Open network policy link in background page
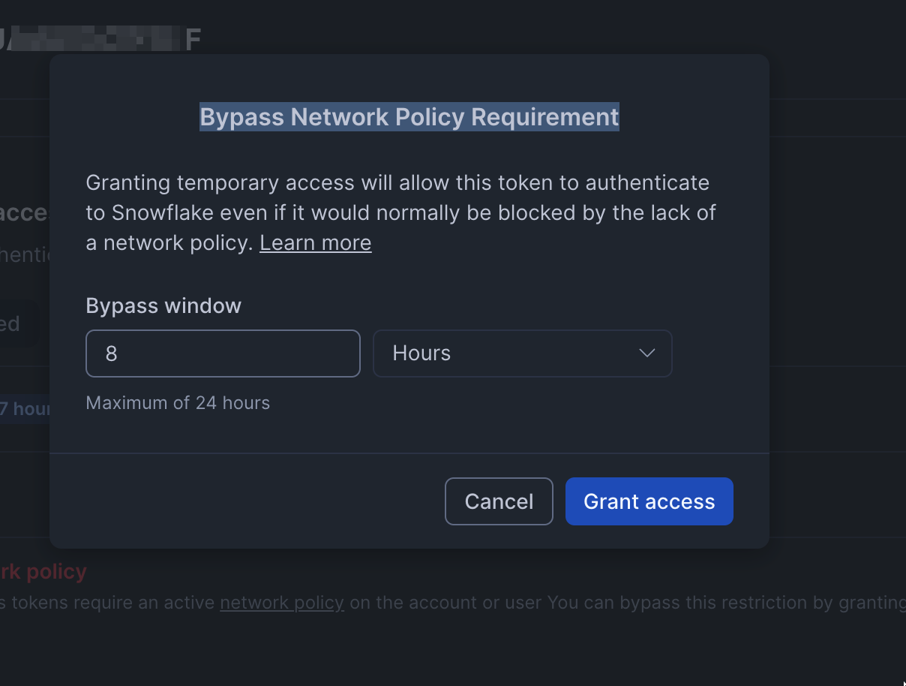The height and width of the screenshot is (686, 906). click(282, 603)
